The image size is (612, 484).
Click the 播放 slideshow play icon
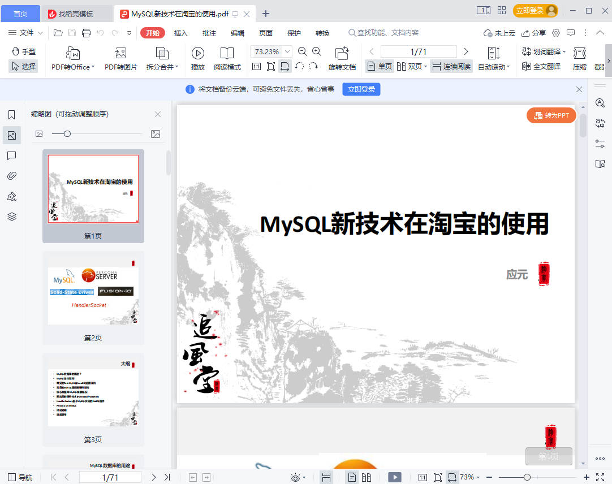197,54
